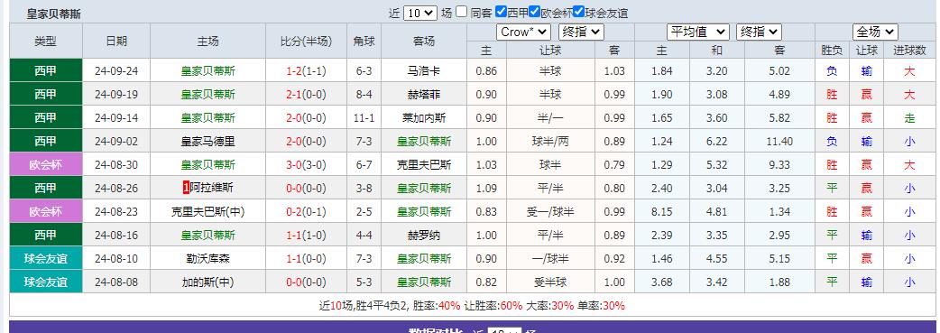Open the 全场 period dropdown
The height and width of the screenshot is (333, 940).
[x=875, y=32]
